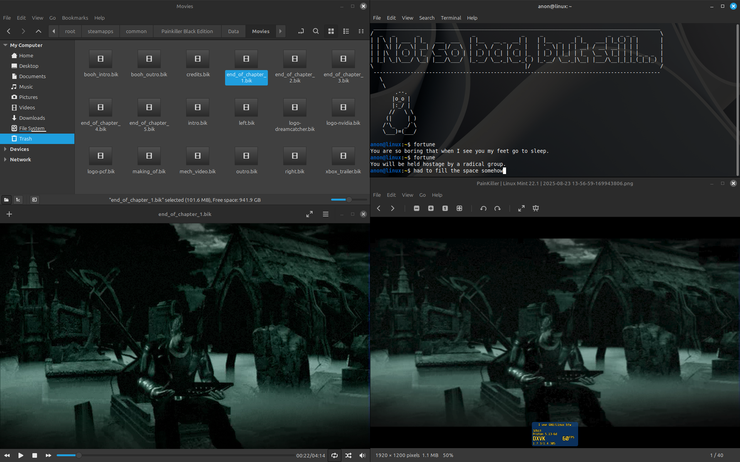Collapse the My Computer sidebar section

[5, 45]
